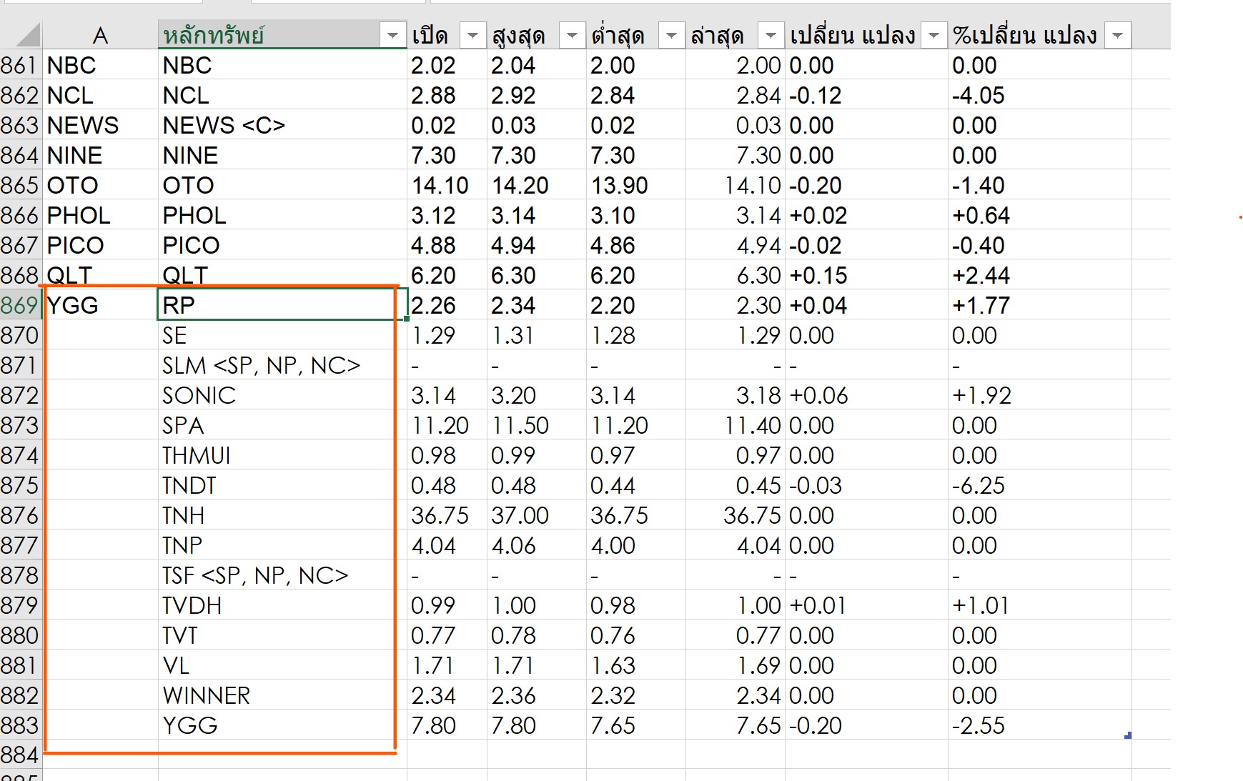Open the %เปลี่ยนแปลง filter dropdown
The width and height of the screenshot is (1243, 781).
[1117, 35]
